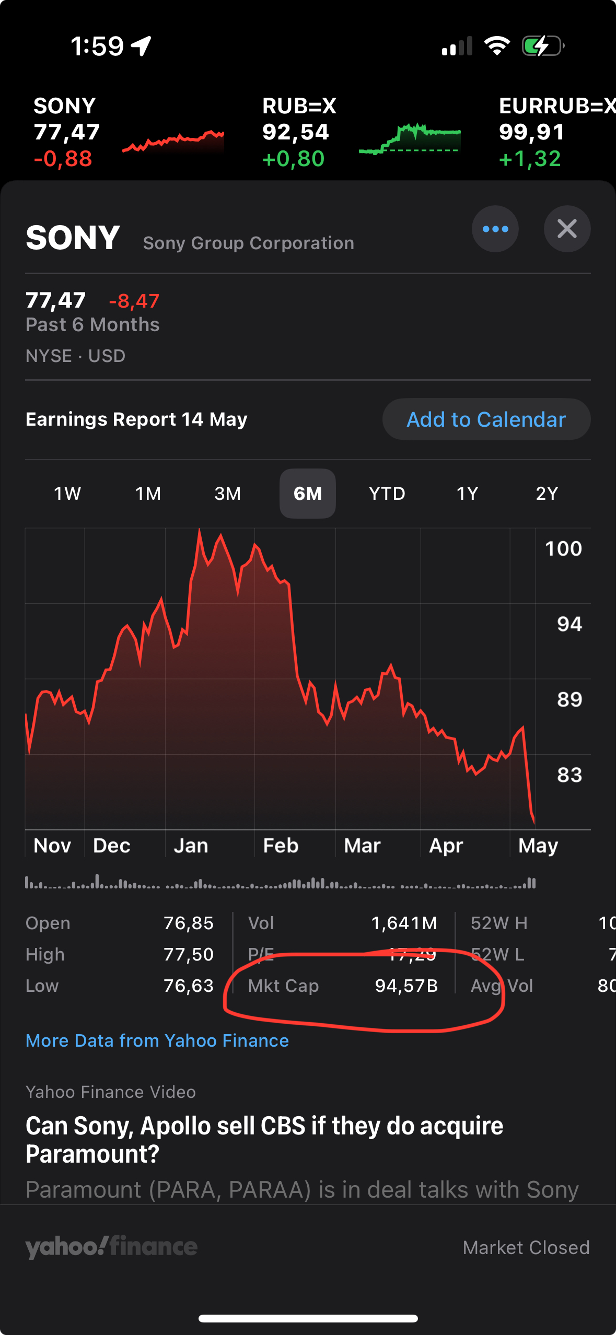Tap the Avg Vol label
This screenshot has width=616, height=1335.
click(x=502, y=986)
